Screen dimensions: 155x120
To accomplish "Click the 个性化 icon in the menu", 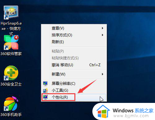I will pyautogui.click(x=45, y=97).
